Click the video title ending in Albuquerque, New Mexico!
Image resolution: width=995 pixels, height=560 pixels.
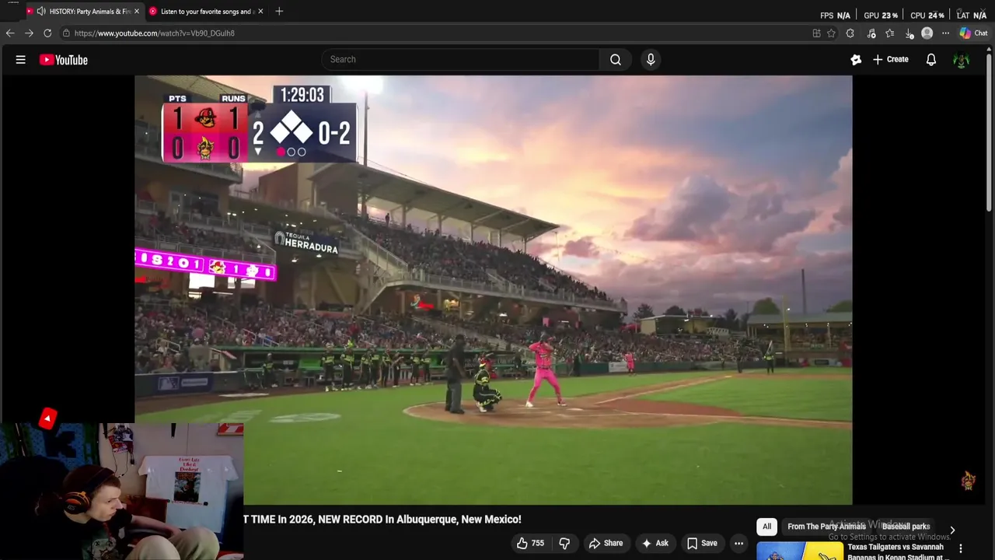coord(382,519)
